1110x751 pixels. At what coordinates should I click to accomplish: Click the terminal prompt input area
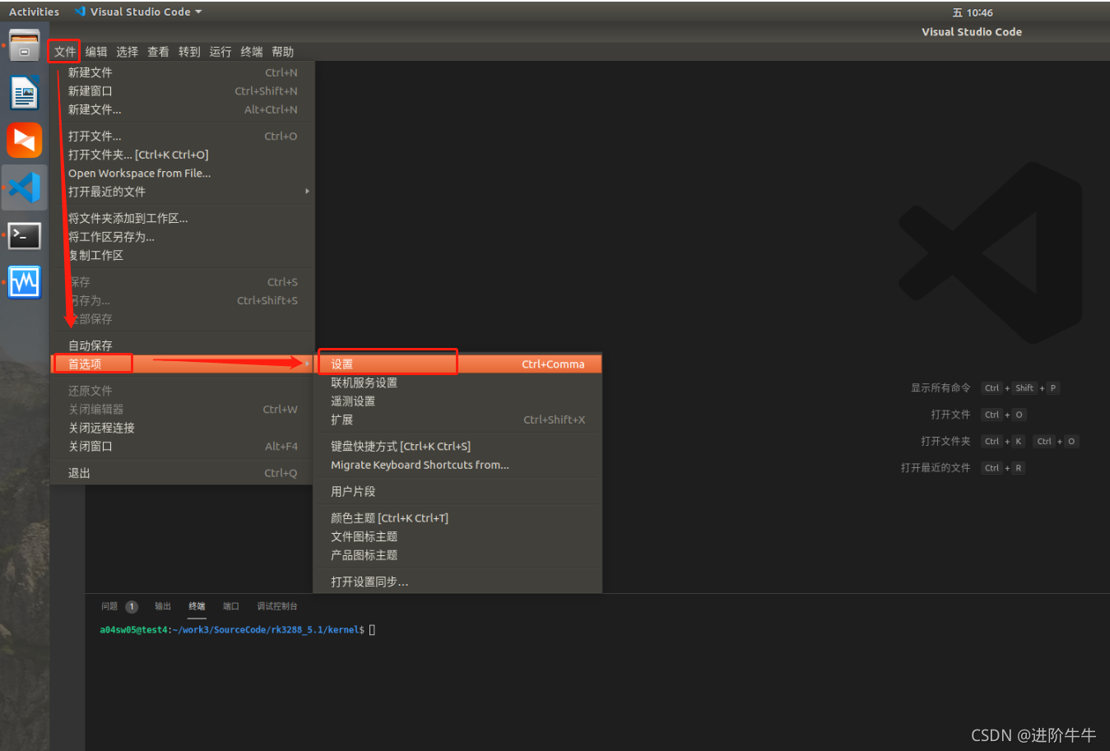[372, 630]
